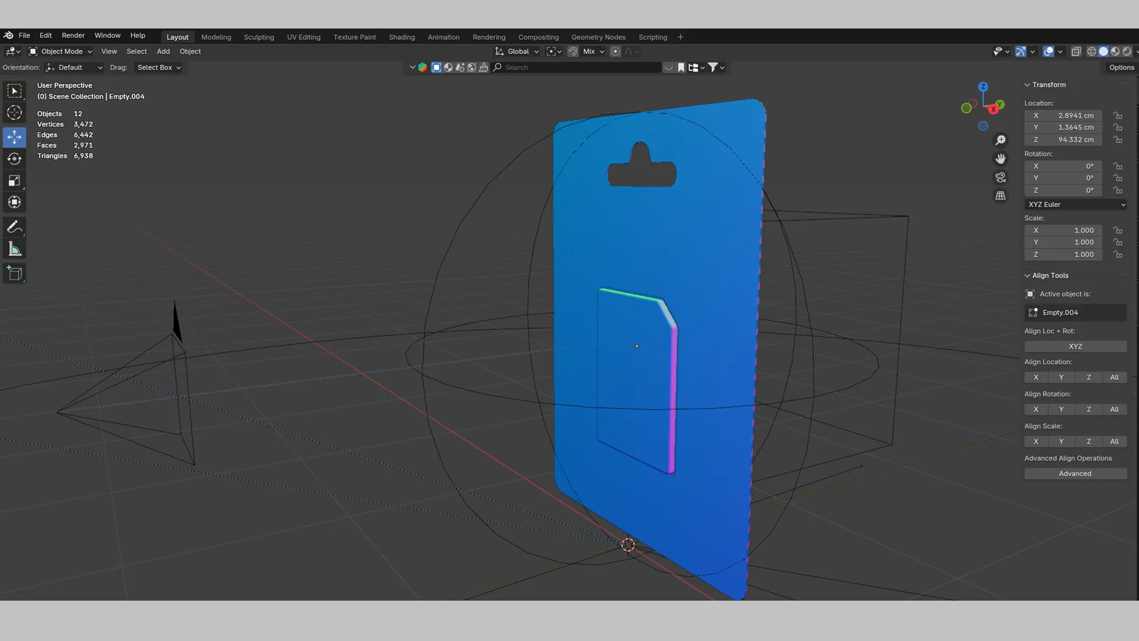Select the Measure tool
1139x641 pixels.
tap(14, 248)
